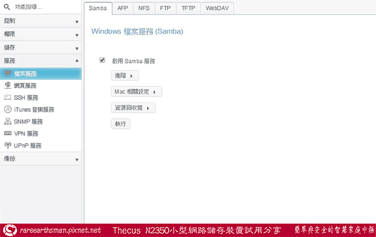This screenshot has width=376, height=237.
Task: Select the VPN 服務 text label
Action: 26,133
